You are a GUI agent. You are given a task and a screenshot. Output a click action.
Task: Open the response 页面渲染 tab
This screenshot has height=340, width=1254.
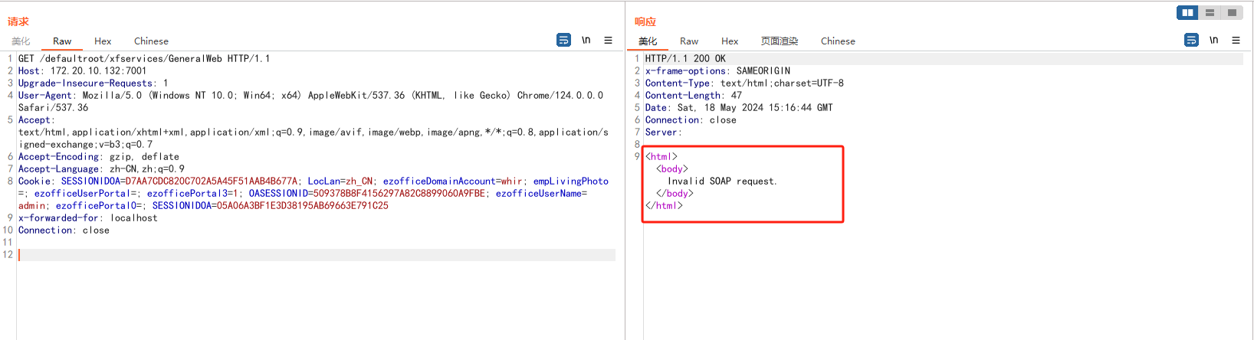pyautogui.click(x=779, y=41)
